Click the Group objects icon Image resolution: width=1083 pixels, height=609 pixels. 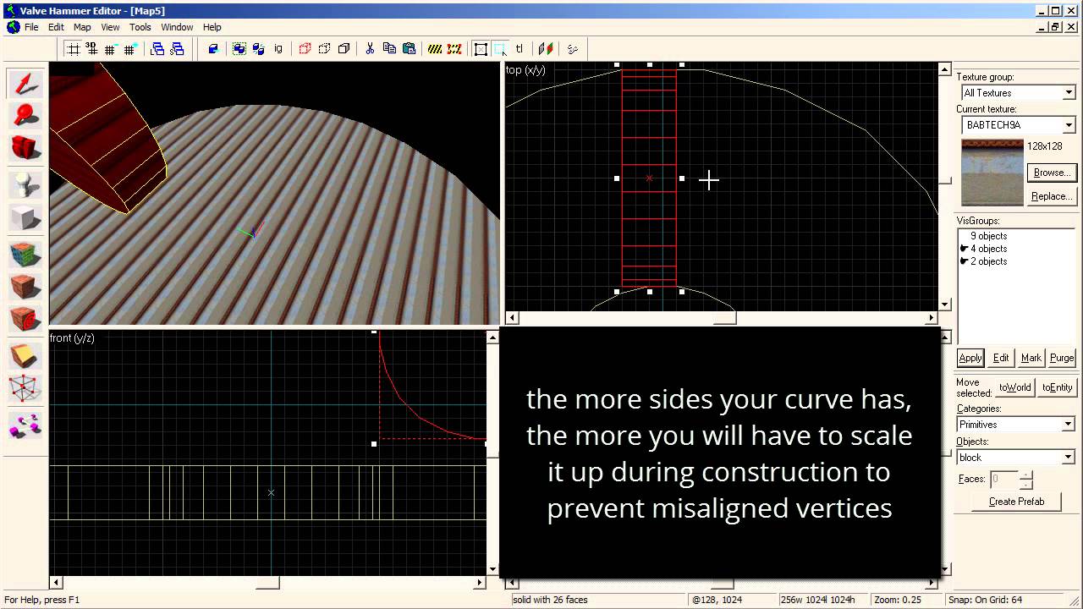[239, 49]
